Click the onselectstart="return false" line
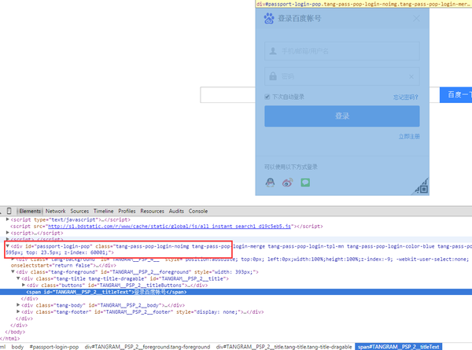The height and width of the screenshot is (350, 472). coord(63,265)
